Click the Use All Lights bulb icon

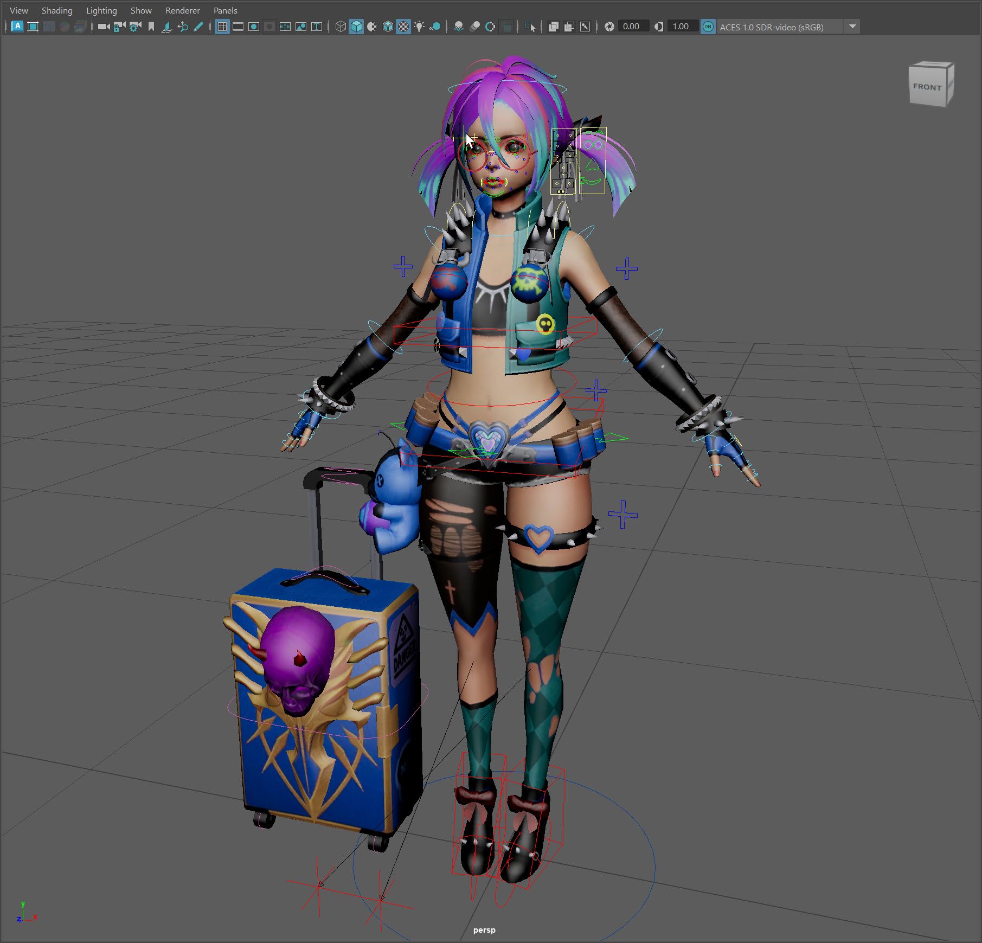[x=419, y=27]
